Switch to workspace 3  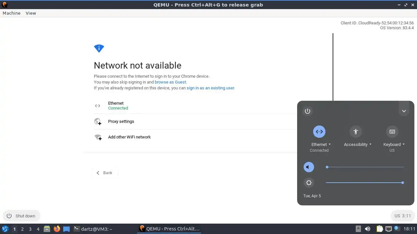pyautogui.click(x=30, y=229)
